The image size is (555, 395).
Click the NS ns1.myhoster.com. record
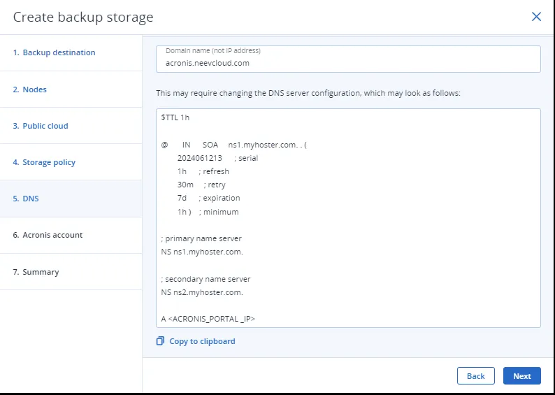coord(202,252)
